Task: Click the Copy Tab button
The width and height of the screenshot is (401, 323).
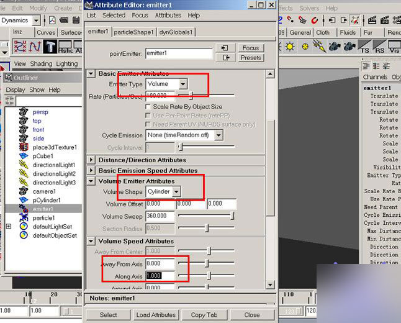Action: (204, 315)
